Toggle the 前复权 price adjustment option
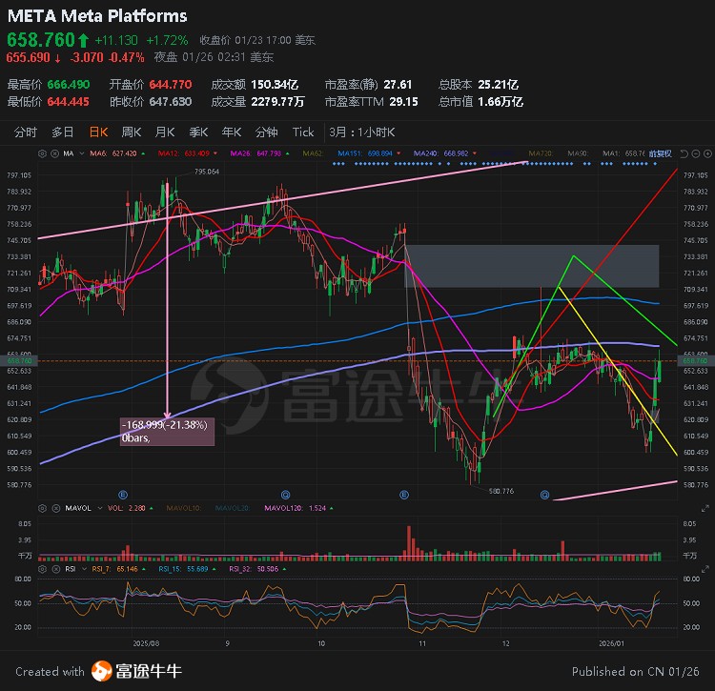The image size is (715, 691). coord(661,153)
